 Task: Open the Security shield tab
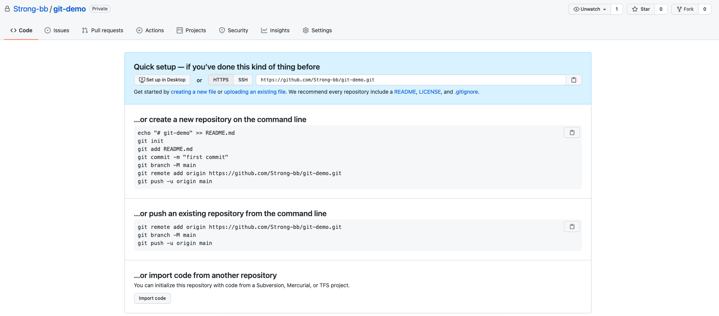234,30
